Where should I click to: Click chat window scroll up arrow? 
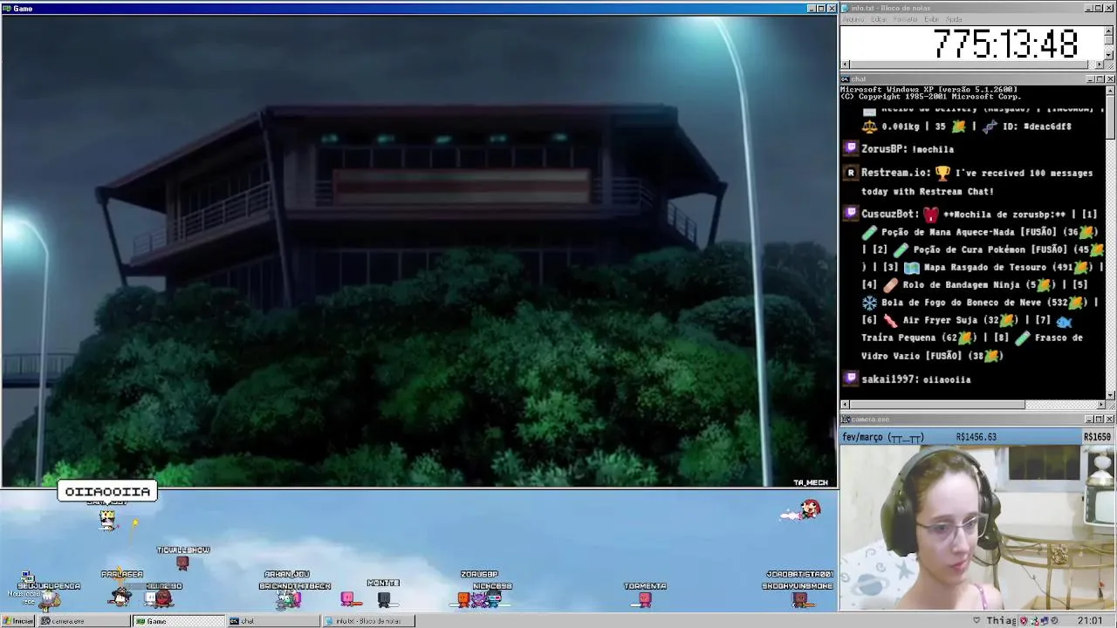click(x=1110, y=90)
